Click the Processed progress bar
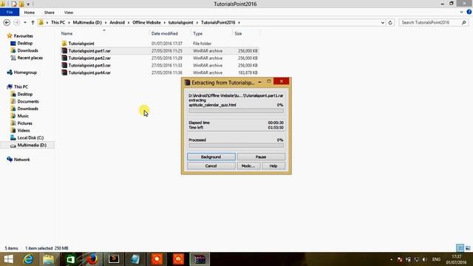The width and height of the screenshot is (473, 266). pyautogui.click(x=236, y=146)
